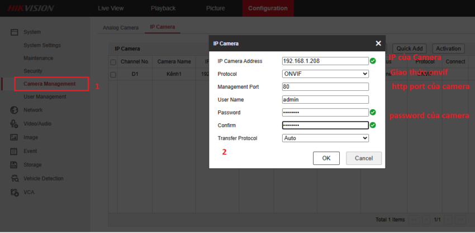Click the VCA sidebar icon

(14, 192)
